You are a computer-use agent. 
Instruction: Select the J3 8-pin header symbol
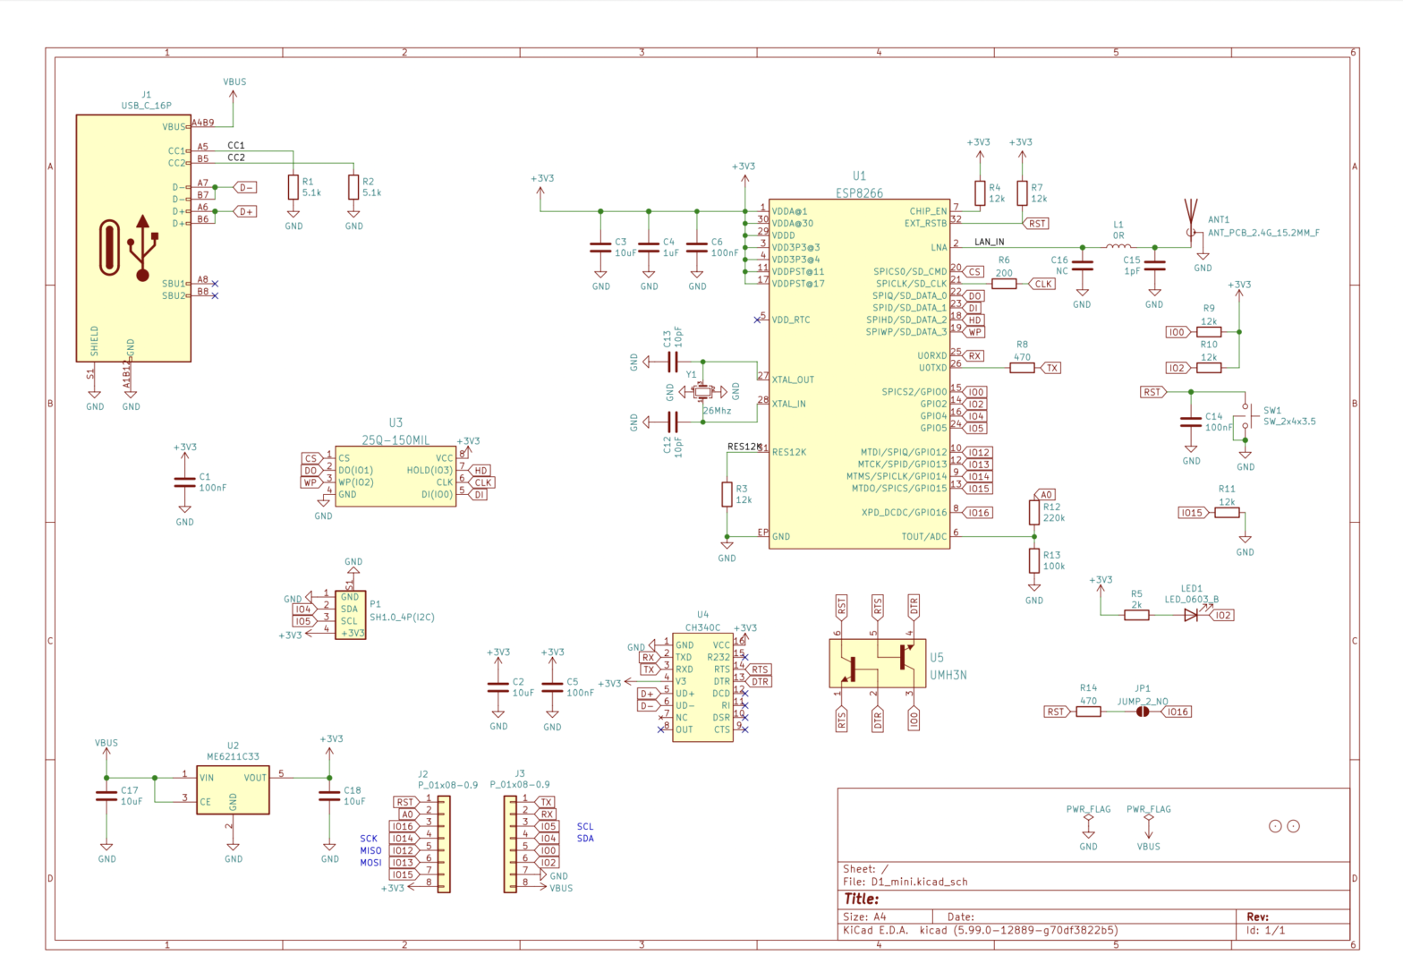click(511, 844)
